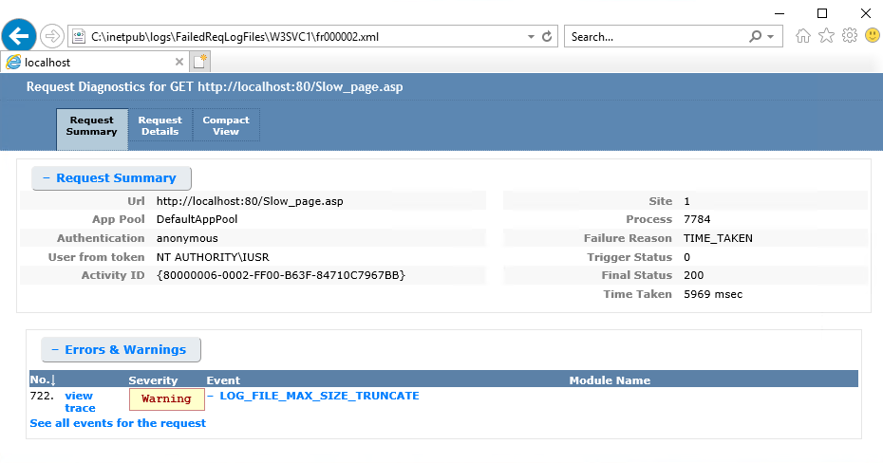Image resolution: width=883 pixels, height=463 pixels.
Task: Open the view trace link
Action: click(x=80, y=402)
